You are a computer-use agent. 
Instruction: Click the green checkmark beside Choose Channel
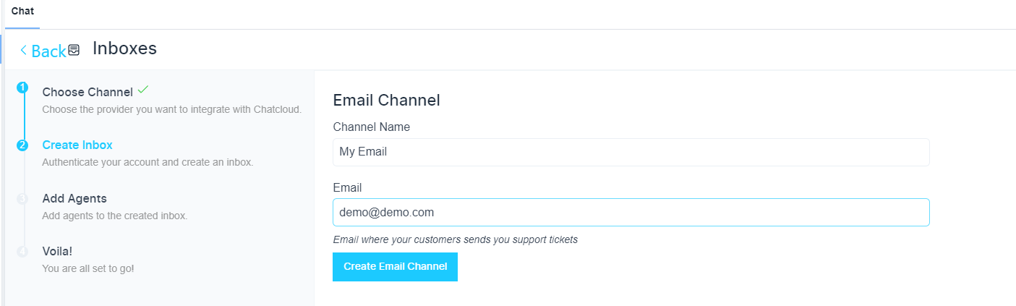click(143, 90)
